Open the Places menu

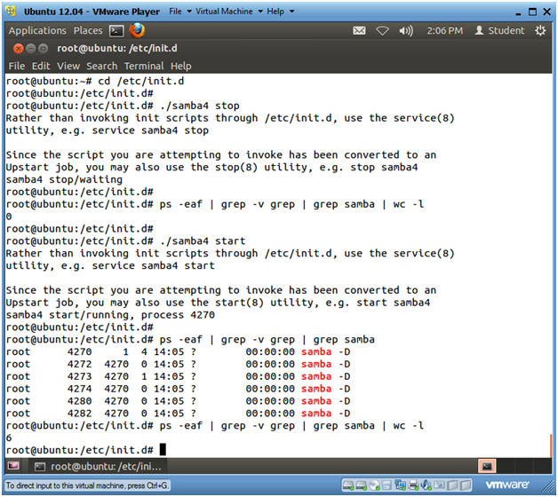tap(88, 30)
